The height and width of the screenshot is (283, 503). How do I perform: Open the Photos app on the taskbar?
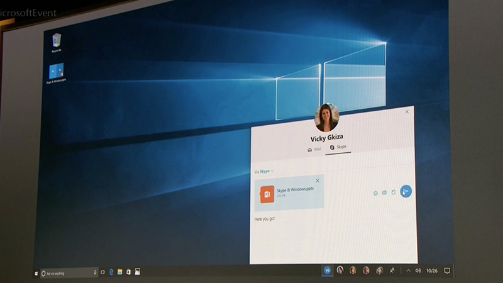point(137,272)
